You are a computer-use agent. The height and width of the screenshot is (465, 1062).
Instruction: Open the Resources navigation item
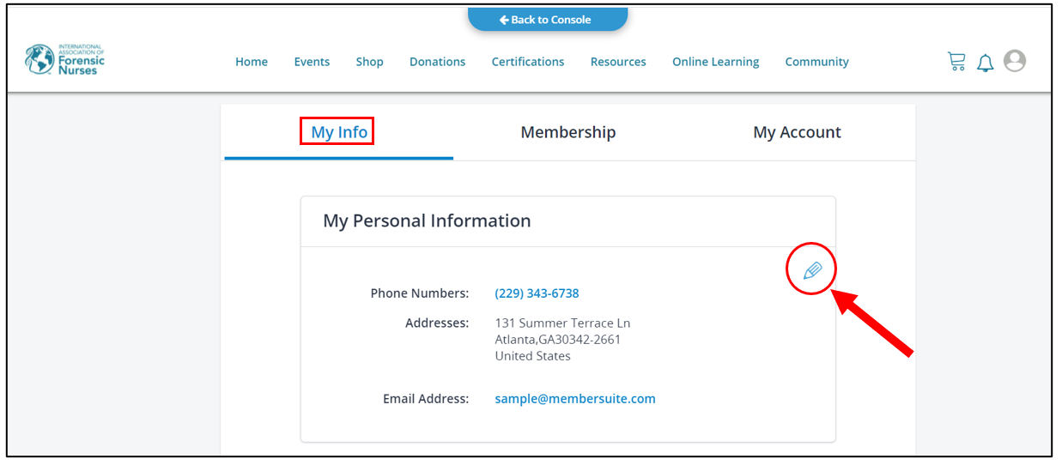tap(618, 62)
